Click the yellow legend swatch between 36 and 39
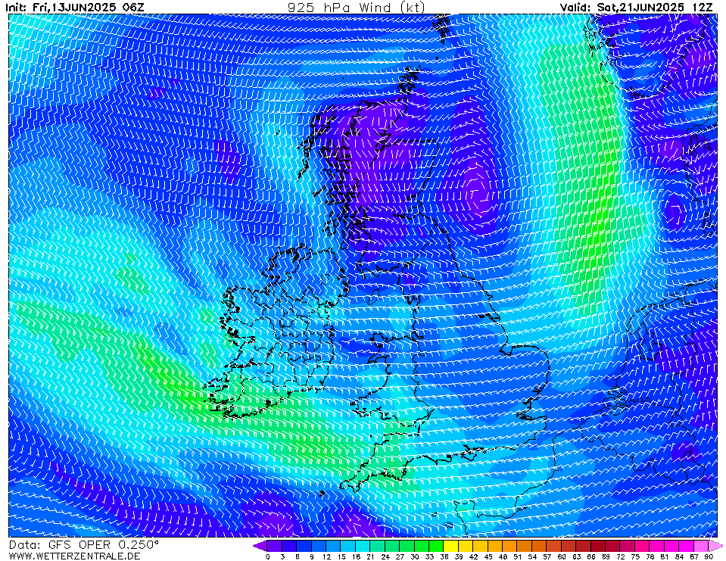726x561 pixels. pos(451,546)
